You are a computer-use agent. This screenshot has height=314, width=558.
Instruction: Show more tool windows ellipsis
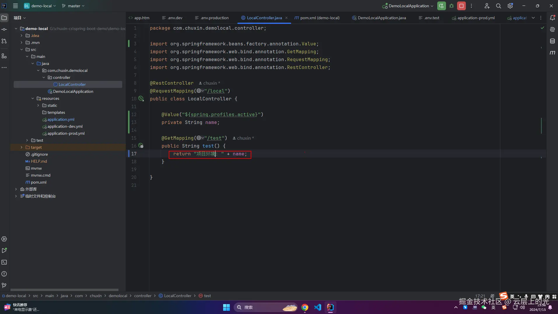4,68
